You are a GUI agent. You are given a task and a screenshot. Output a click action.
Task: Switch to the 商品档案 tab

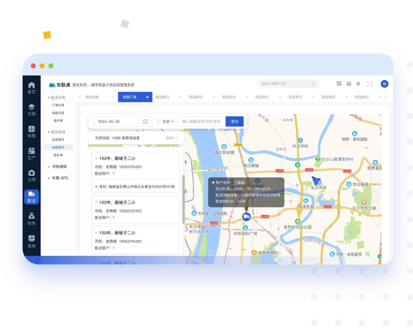click(x=92, y=97)
